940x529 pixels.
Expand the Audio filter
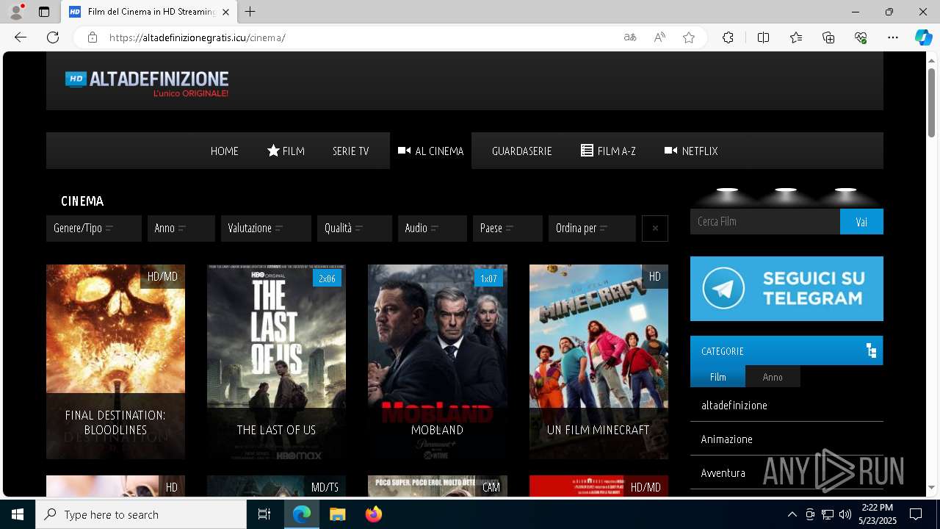tap(432, 228)
